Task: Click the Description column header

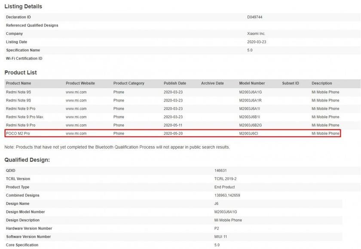Action: tap(321, 83)
